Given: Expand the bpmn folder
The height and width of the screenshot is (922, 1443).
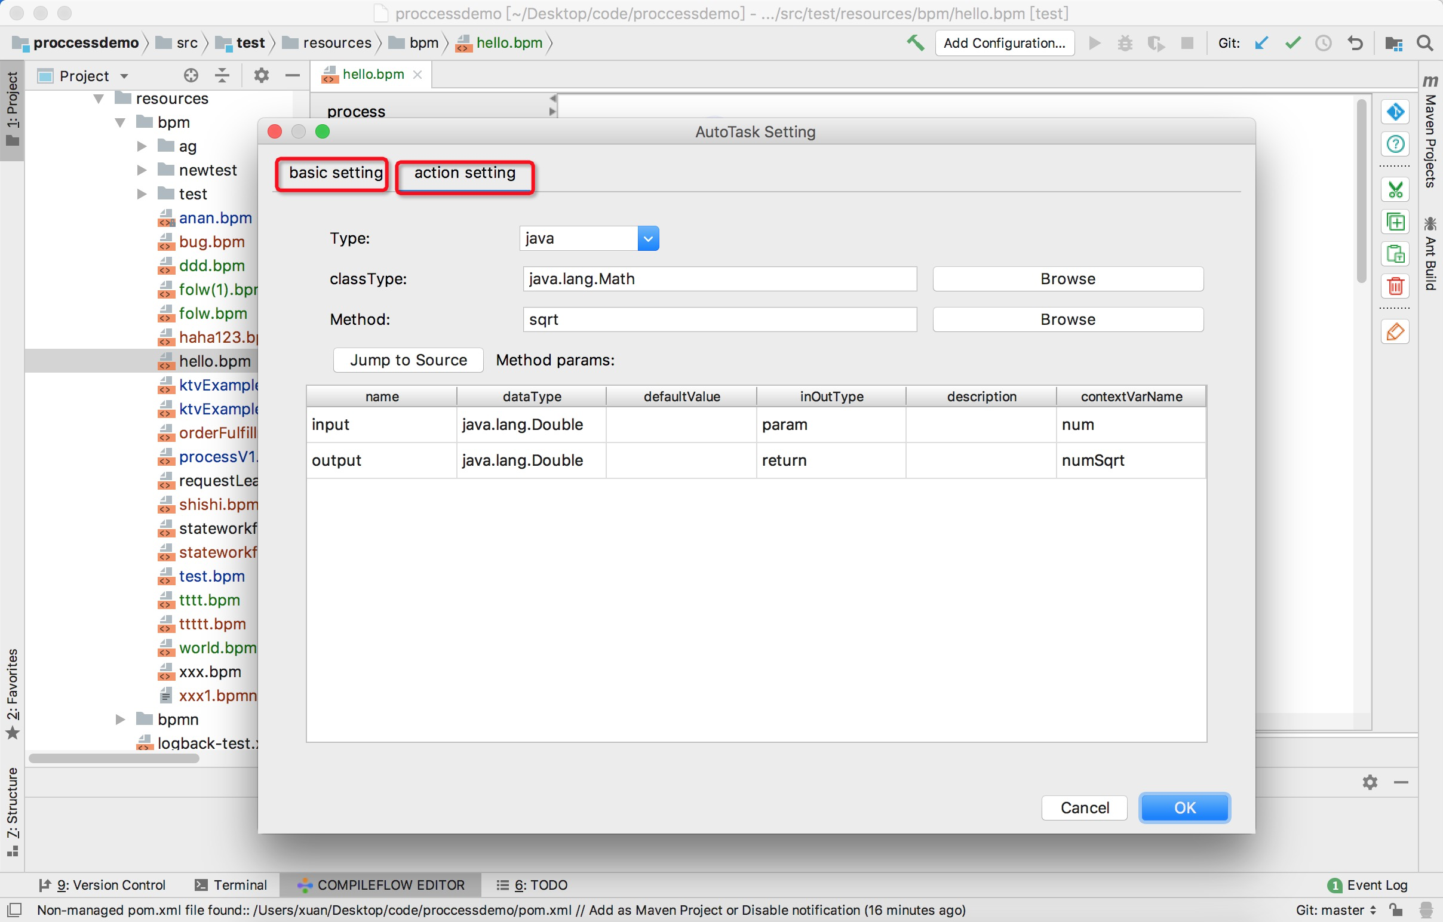Looking at the screenshot, I should point(120,720).
